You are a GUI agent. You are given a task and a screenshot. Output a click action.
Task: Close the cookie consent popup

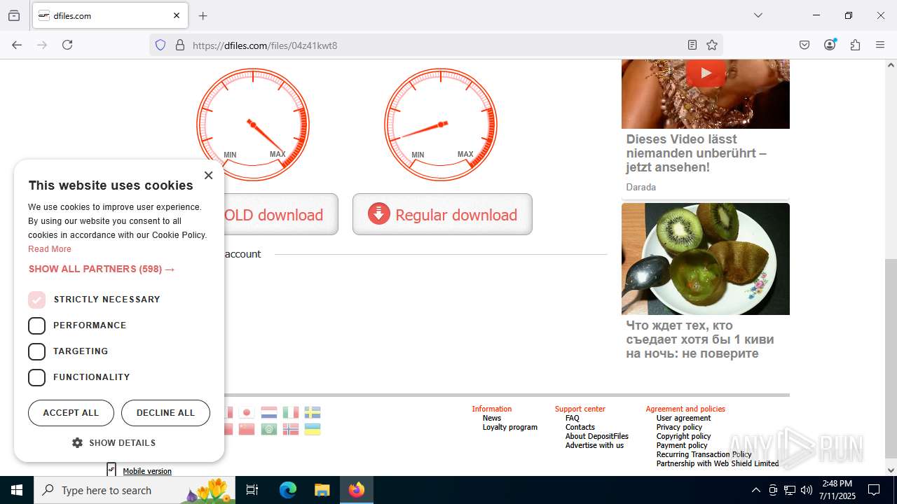208,175
